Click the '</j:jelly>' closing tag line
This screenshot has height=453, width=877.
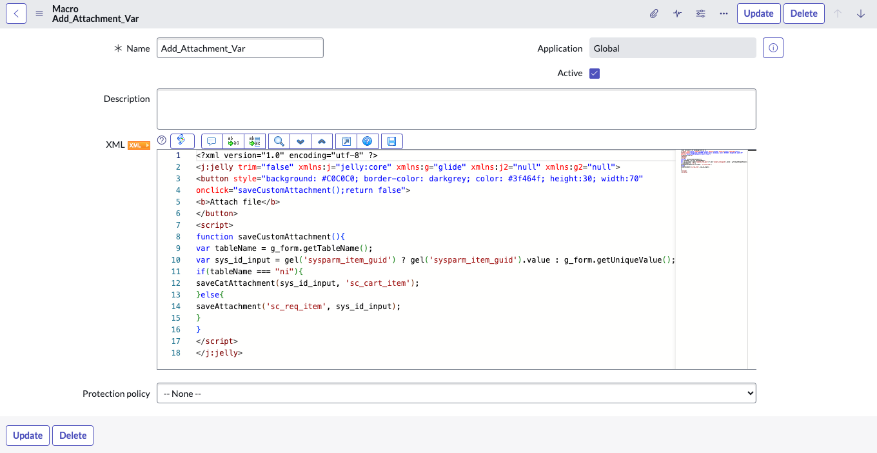click(x=219, y=353)
